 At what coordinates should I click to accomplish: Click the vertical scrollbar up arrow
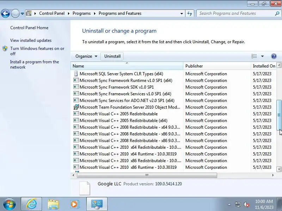279,65
